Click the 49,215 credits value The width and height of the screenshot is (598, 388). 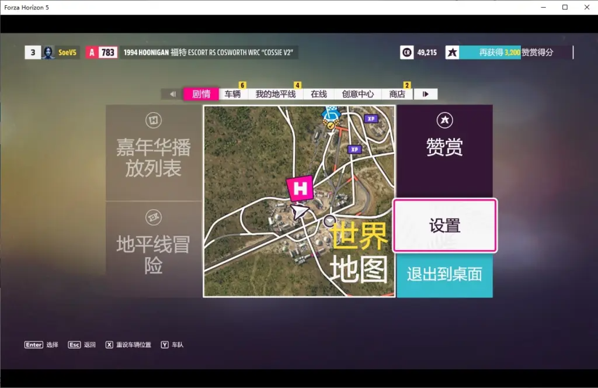[x=427, y=52]
